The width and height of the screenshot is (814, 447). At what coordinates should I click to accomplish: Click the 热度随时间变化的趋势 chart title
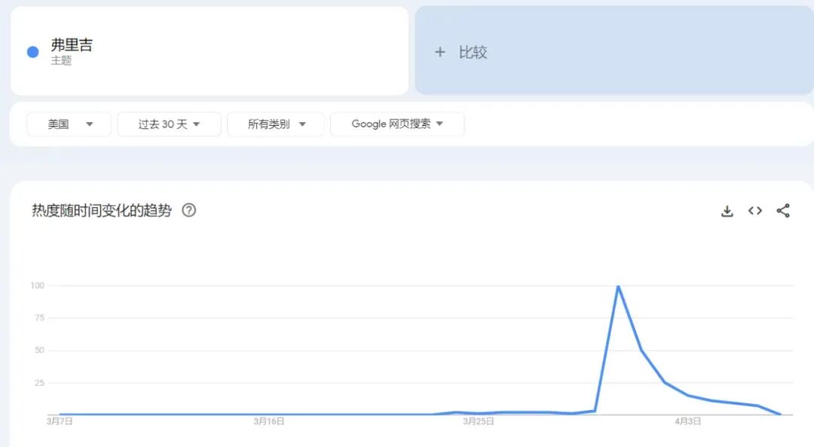(102, 210)
